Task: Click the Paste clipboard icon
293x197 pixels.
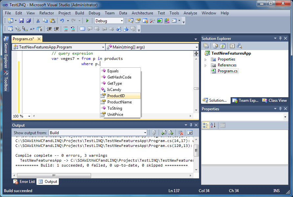Action: [53, 21]
